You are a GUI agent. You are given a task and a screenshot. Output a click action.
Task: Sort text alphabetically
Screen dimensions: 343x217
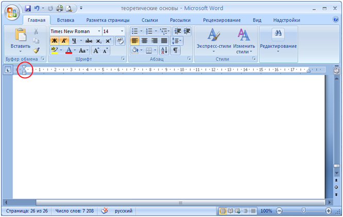[164, 50]
